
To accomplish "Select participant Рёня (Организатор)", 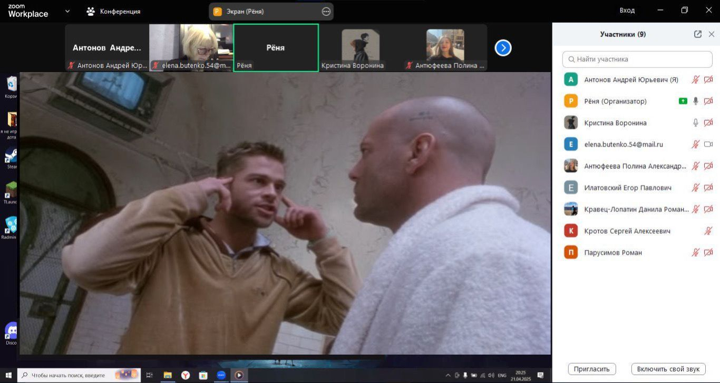I will (637, 101).
